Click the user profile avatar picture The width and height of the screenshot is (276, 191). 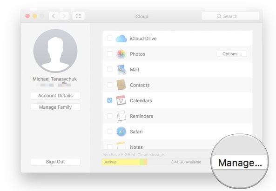(x=55, y=51)
